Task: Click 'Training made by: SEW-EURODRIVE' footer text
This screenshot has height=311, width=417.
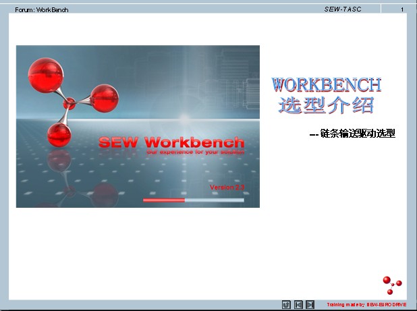Action: point(366,305)
